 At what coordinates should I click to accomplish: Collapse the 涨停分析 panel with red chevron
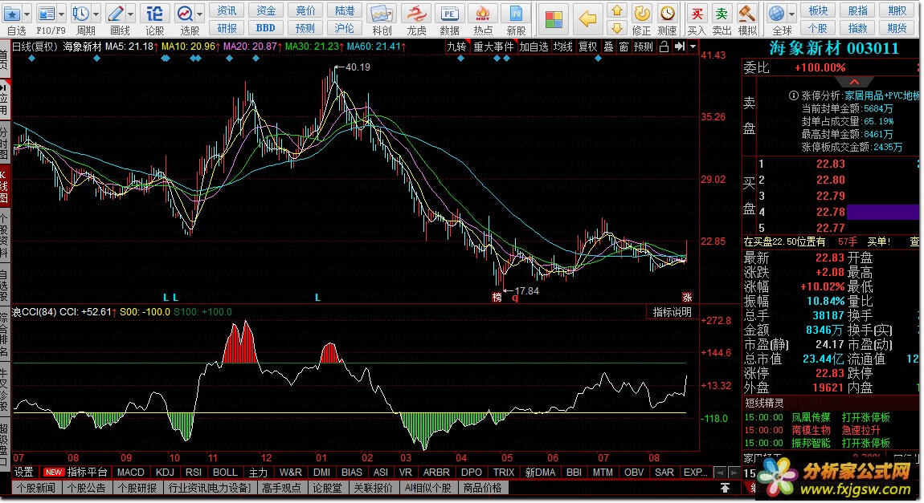854,82
